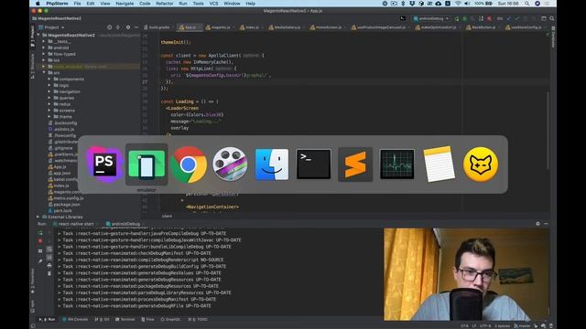This screenshot has width=586, height=329.
Task: Switch to the magento.js editor tab
Action: tap(219, 27)
